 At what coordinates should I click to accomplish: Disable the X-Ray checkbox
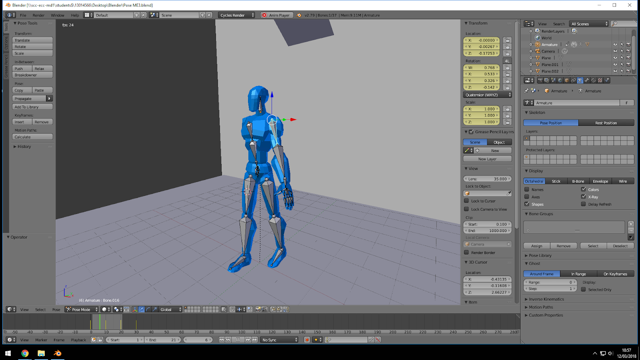[x=584, y=197]
